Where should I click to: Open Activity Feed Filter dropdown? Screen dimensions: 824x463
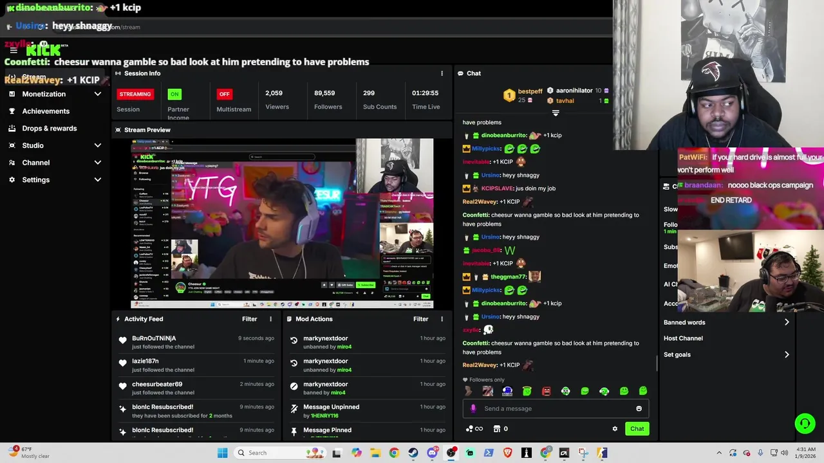point(249,319)
